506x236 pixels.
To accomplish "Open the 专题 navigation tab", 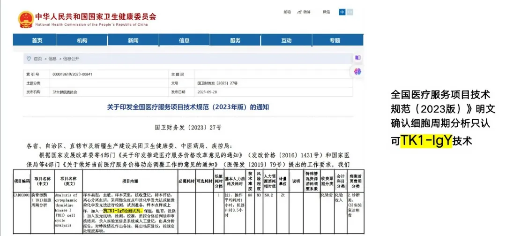I will click(335, 41).
